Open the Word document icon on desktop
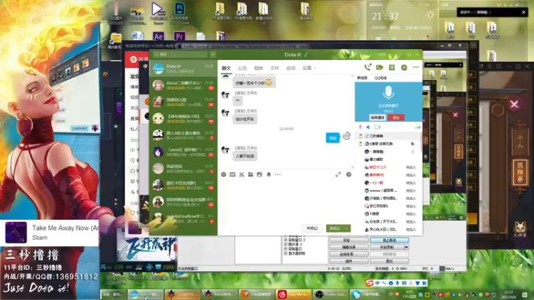Viewport: 534px width, 300px height. pyautogui.click(x=138, y=36)
